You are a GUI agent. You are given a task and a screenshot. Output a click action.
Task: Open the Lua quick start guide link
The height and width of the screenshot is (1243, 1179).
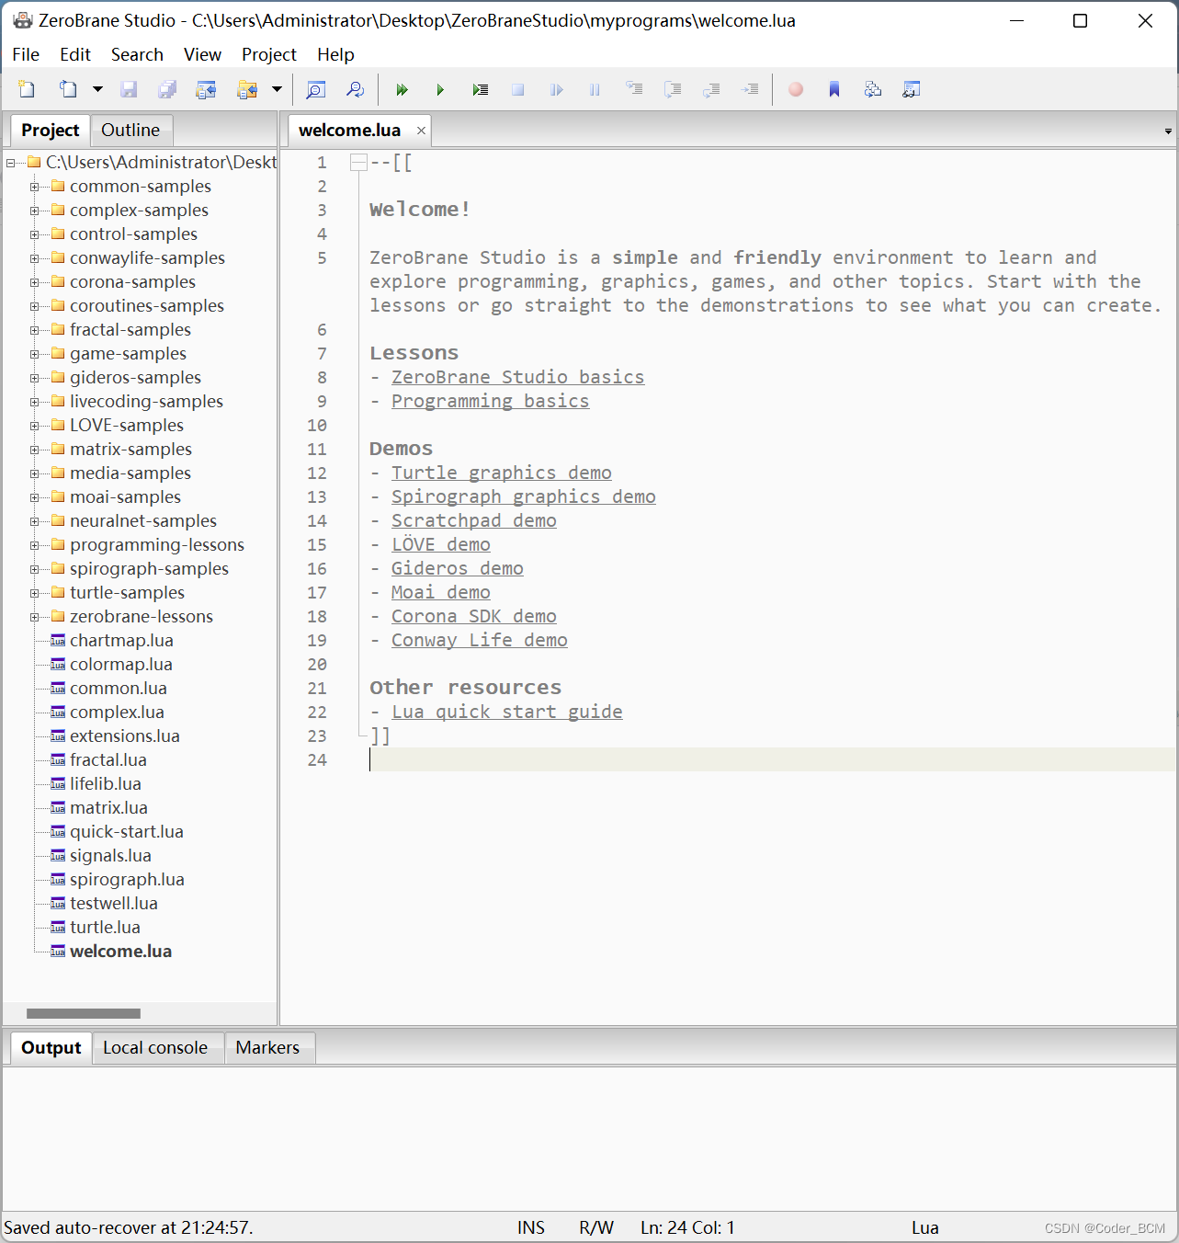point(506,713)
